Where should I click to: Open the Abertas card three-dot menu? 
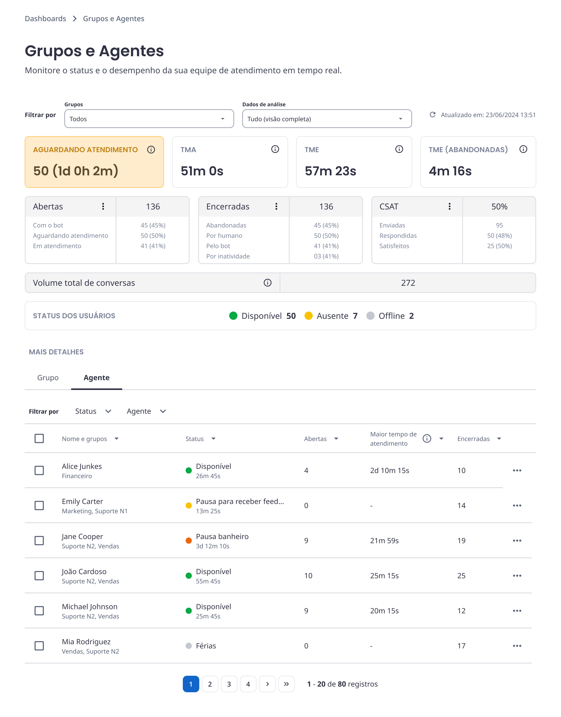tap(103, 206)
